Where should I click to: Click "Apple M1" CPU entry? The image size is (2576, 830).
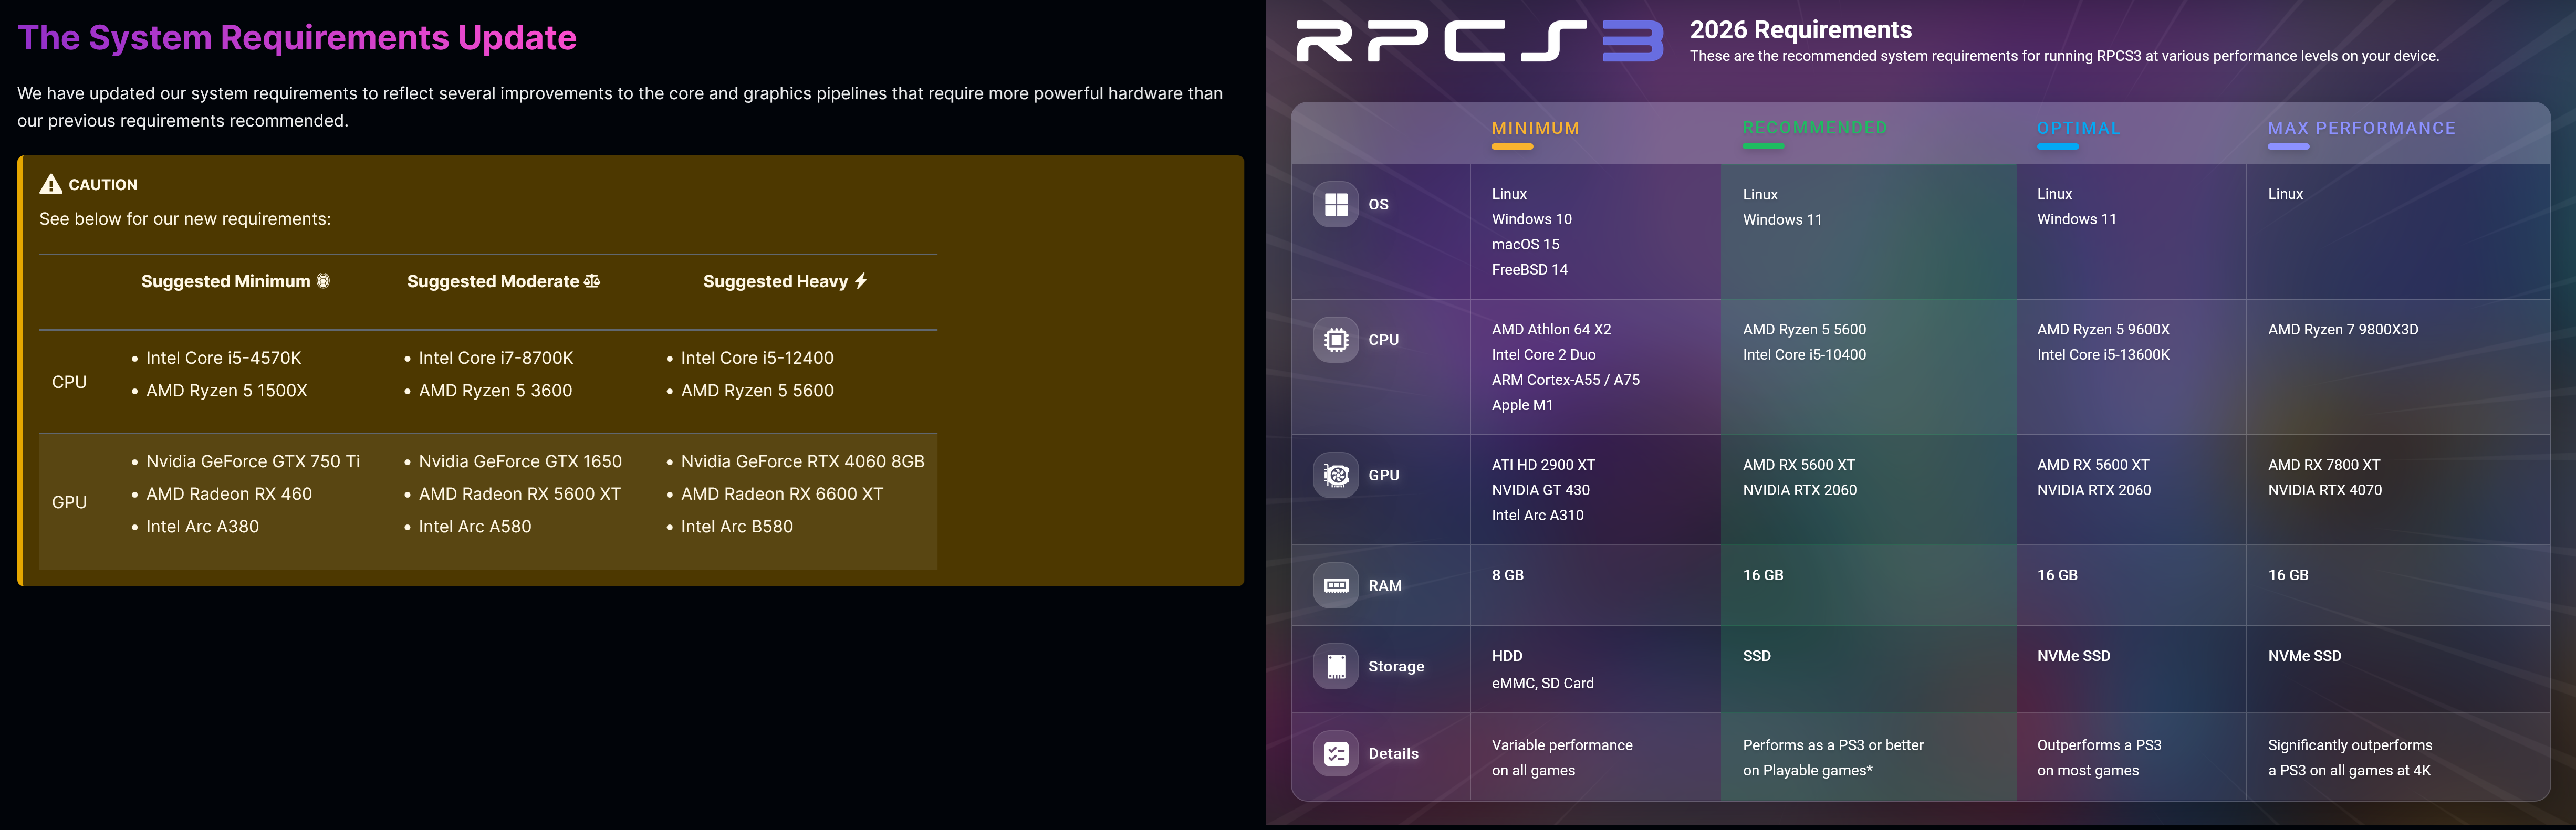pos(1523,405)
